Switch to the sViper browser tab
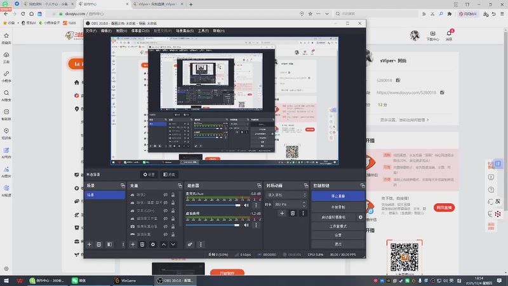Screen dimensions: 508x286 157,4
